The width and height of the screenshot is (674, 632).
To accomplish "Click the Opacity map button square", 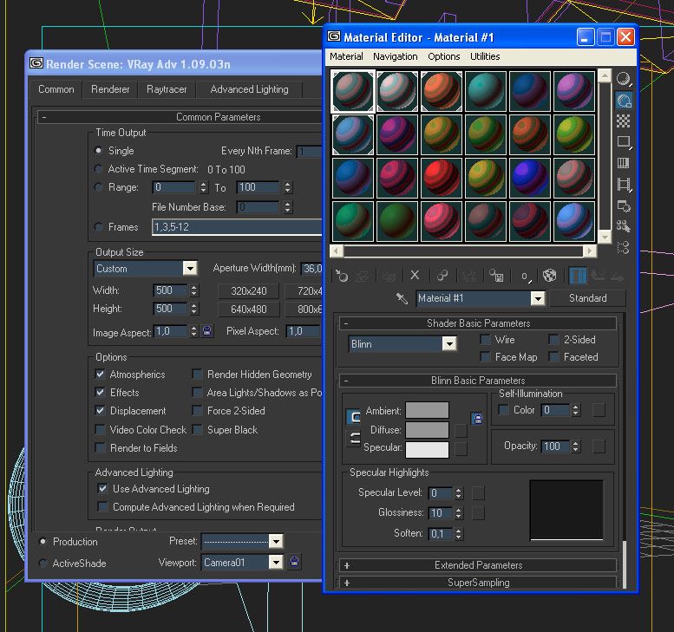I will (x=599, y=446).
